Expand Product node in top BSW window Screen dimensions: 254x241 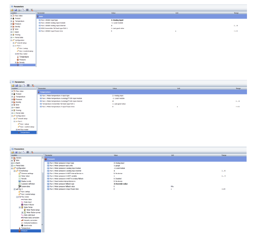point(11,18)
